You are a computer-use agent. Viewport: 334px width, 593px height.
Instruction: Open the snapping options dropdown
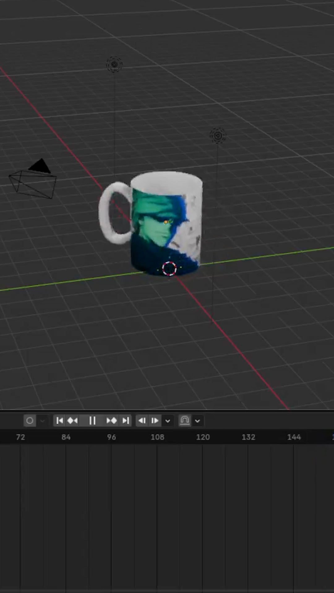[198, 421]
